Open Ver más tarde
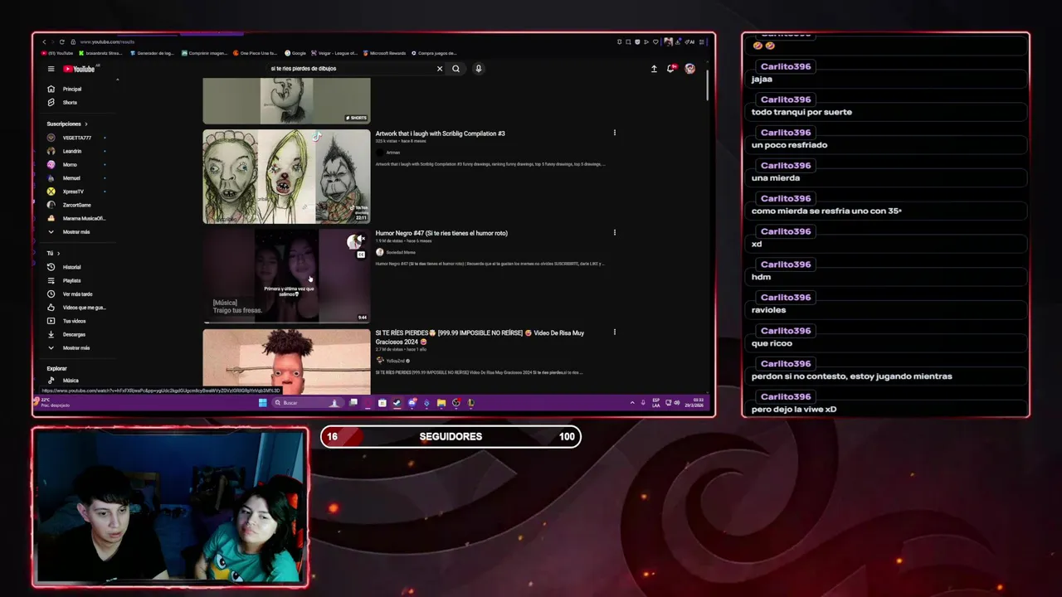This screenshot has width=1062, height=597. [80, 294]
